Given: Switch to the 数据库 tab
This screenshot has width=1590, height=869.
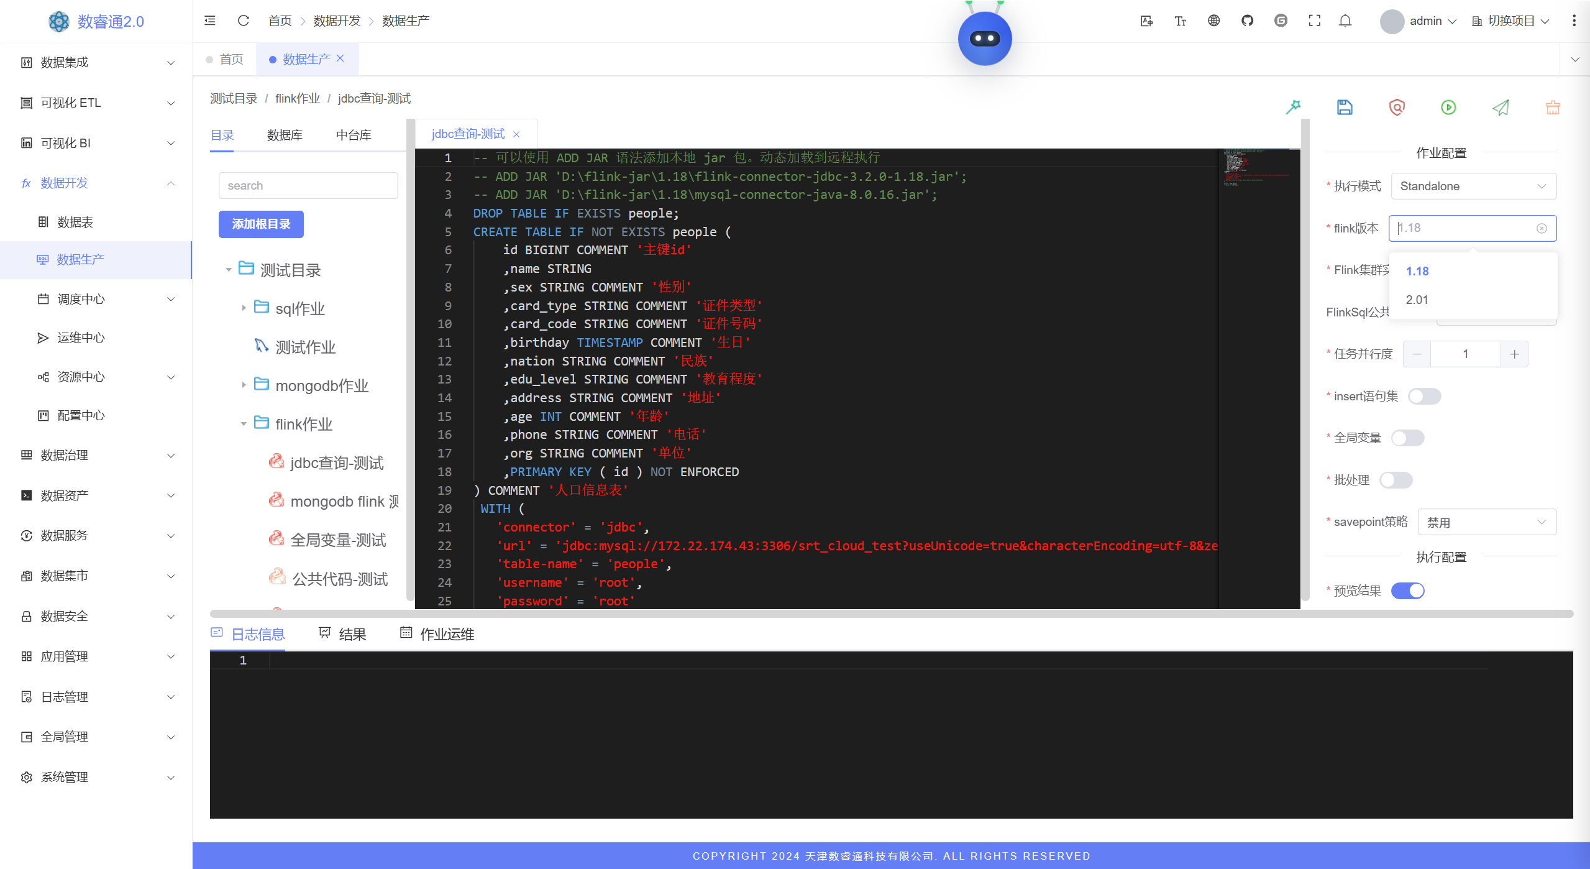Looking at the screenshot, I should tap(285, 135).
